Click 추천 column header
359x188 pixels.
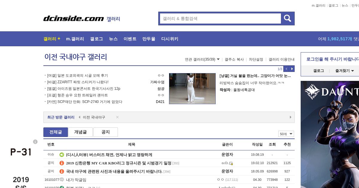click(287, 144)
